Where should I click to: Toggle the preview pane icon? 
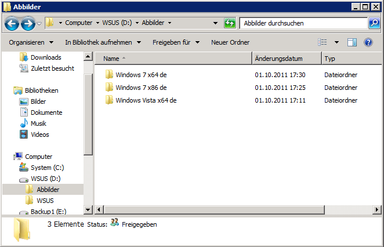[352, 42]
